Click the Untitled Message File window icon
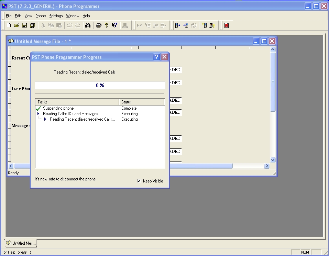The image size is (329, 256). tap(11, 41)
